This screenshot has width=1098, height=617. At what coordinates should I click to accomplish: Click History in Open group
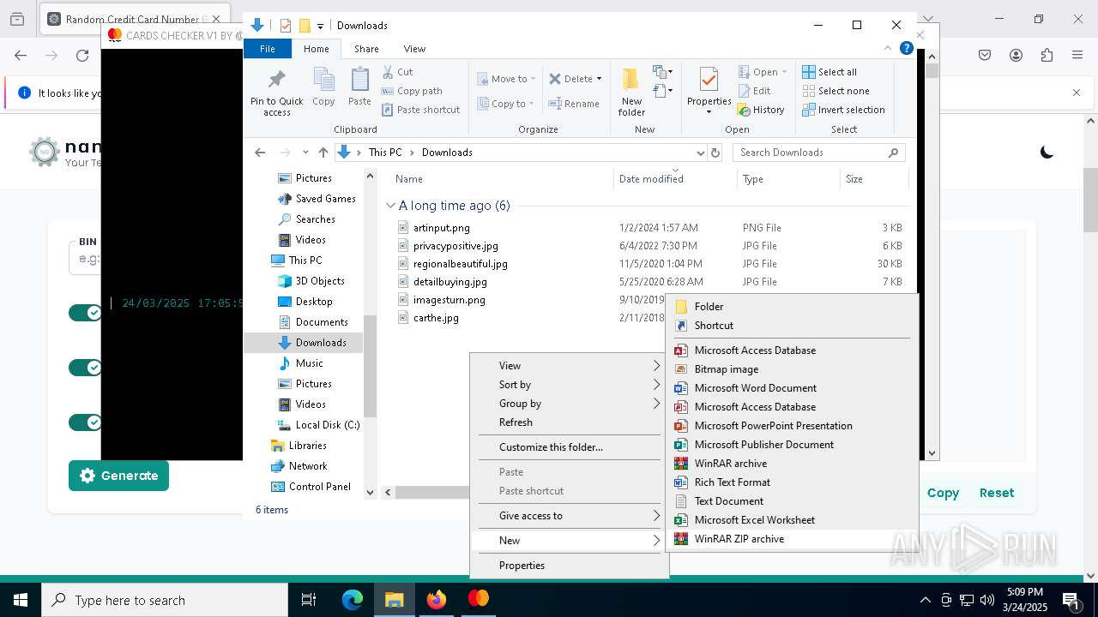[x=761, y=110]
